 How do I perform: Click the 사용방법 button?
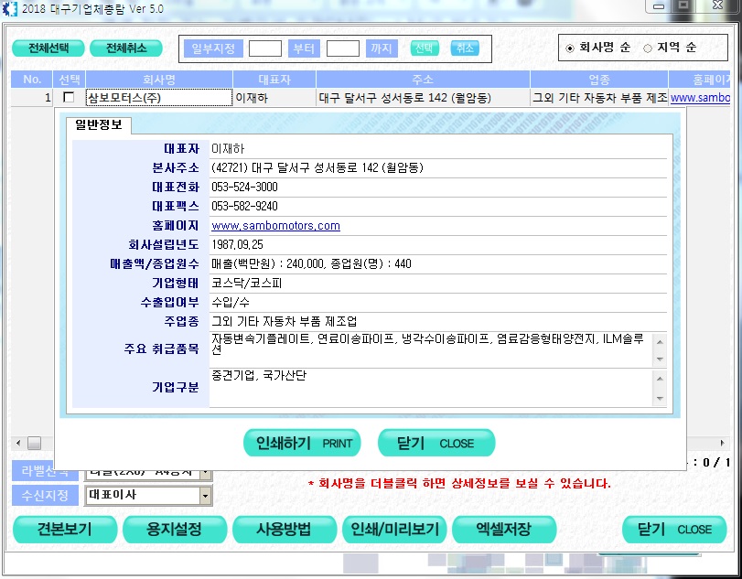pos(285,529)
